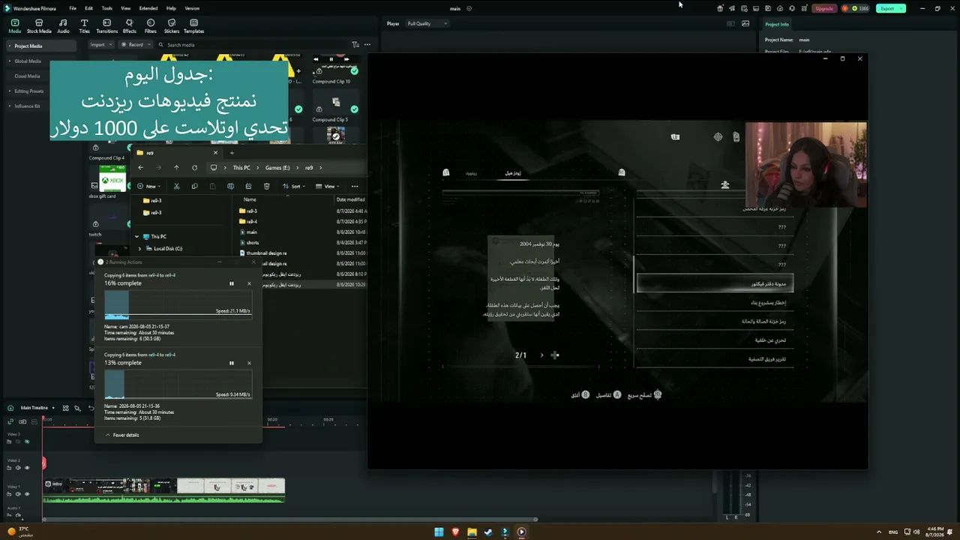960x540 pixels.
Task: Click the media filter icon
Action: coord(355,45)
